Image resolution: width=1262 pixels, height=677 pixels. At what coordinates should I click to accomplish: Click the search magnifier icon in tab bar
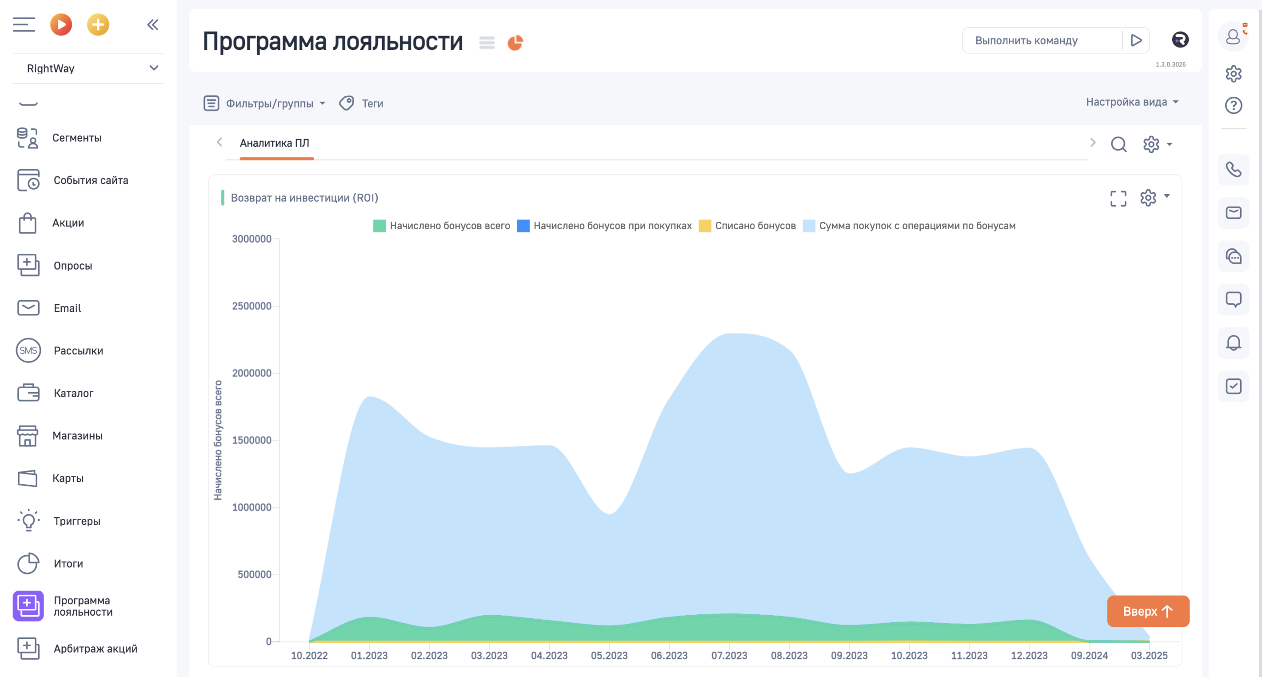(x=1118, y=144)
